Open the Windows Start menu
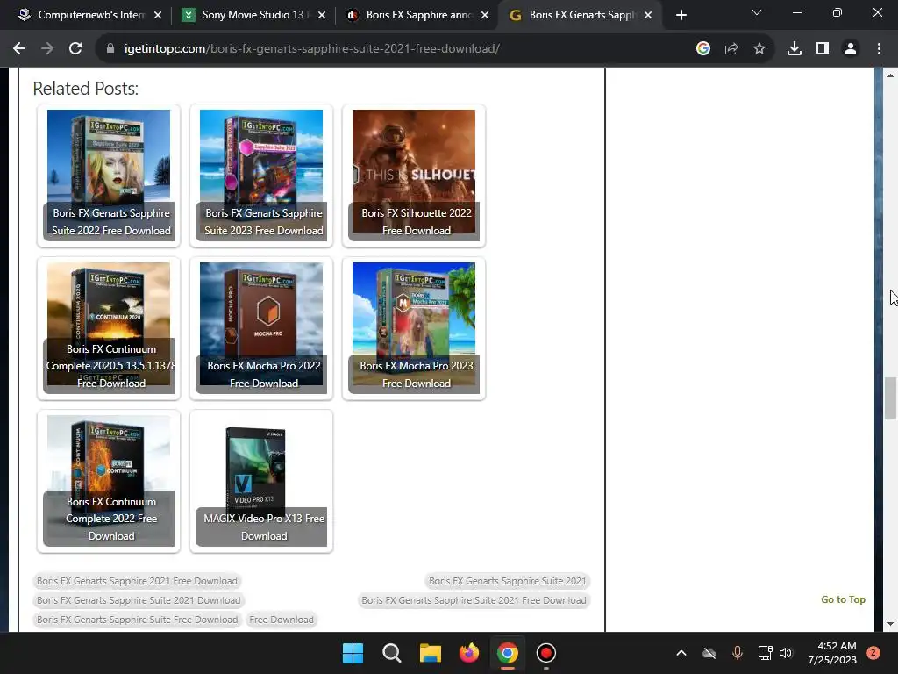This screenshot has height=674, width=898. pyautogui.click(x=353, y=653)
